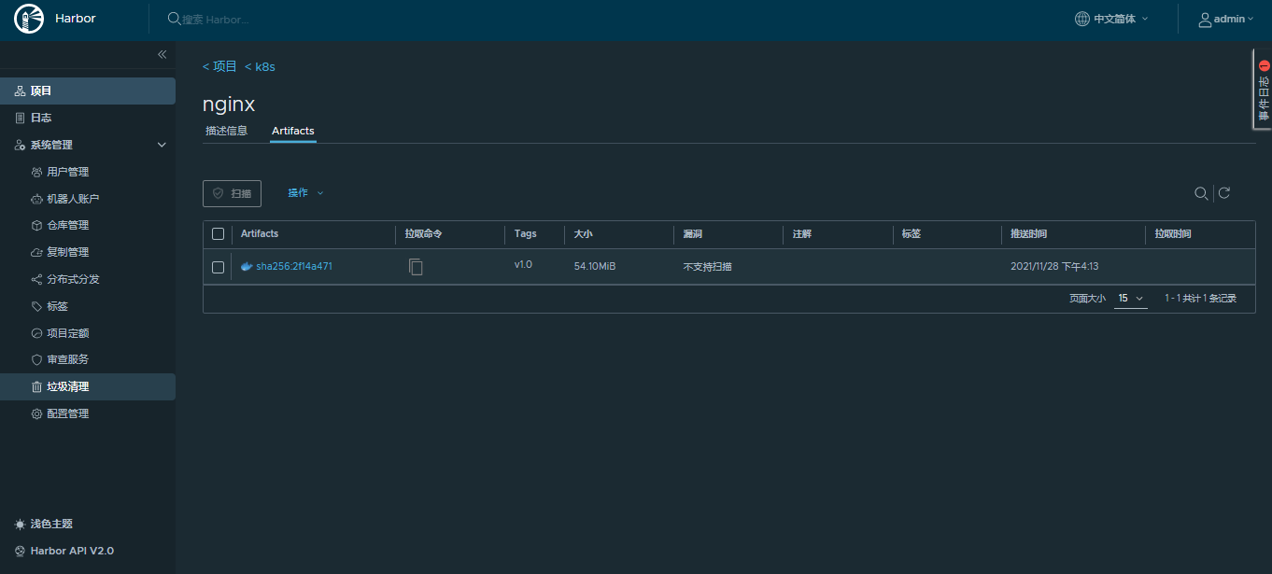1272x574 pixels.
Task: Tick the select-all checkbox in table header
Action: point(218,234)
